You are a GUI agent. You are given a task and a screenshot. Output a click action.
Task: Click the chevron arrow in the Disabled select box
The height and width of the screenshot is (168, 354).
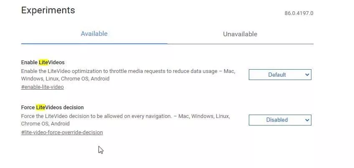[x=307, y=120]
